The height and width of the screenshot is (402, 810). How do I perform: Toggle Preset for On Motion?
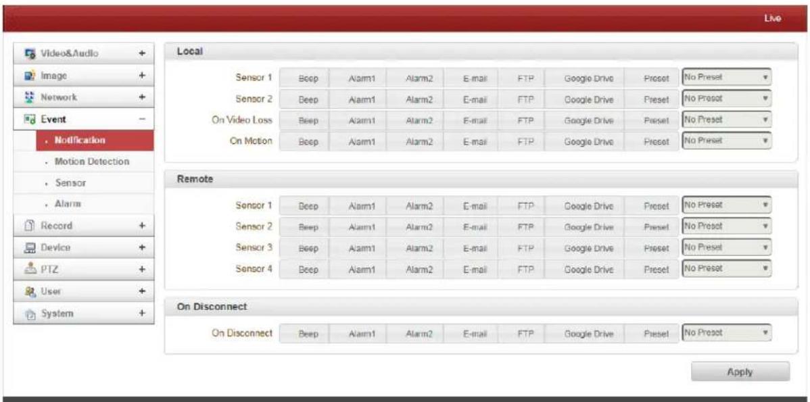pyautogui.click(x=651, y=141)
